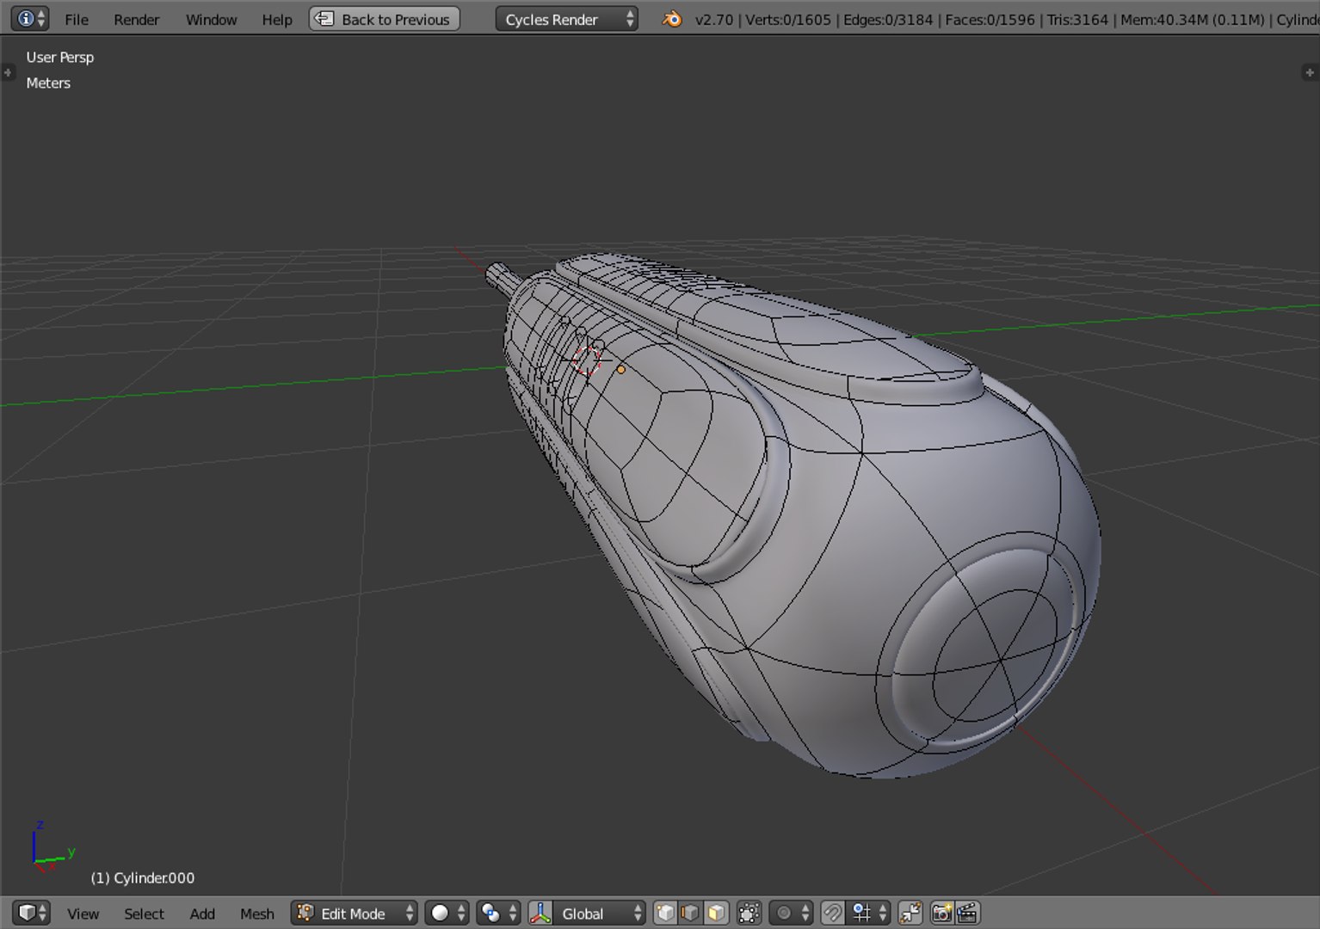Click the Verts:0/1605 statistic
Screen dimensions: 1320x929
pyautogui.click(x=788, y=19)
